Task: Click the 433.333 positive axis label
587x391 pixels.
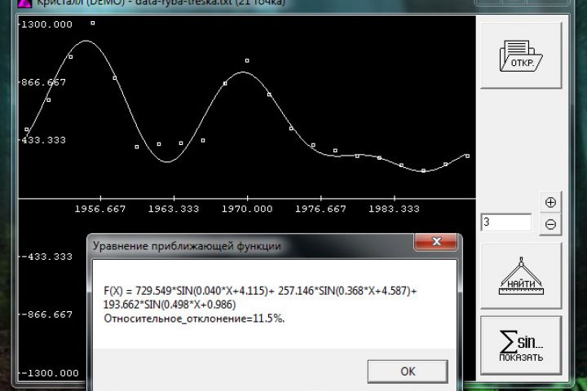Action: 43,140
